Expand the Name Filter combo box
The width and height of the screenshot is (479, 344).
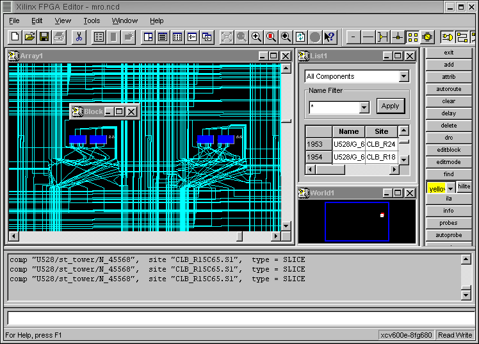(364, 108)
